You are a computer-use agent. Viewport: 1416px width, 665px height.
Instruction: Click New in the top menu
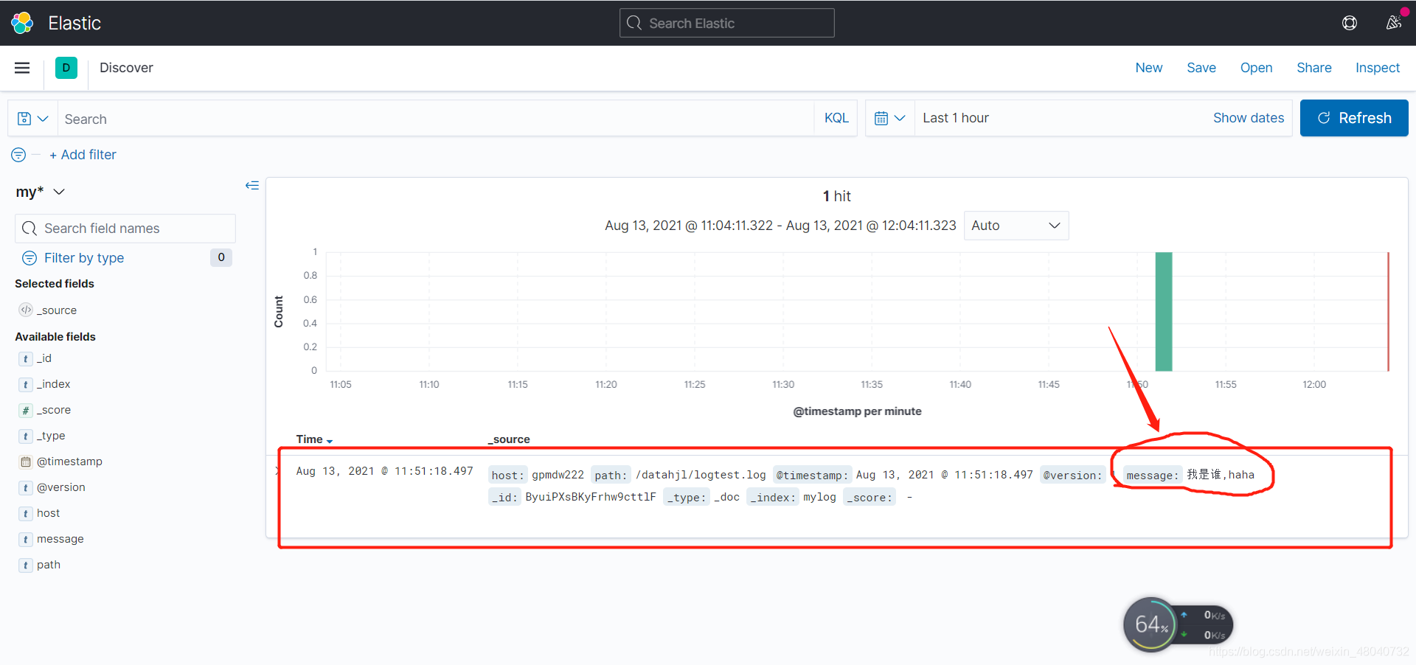[1149, 68]
